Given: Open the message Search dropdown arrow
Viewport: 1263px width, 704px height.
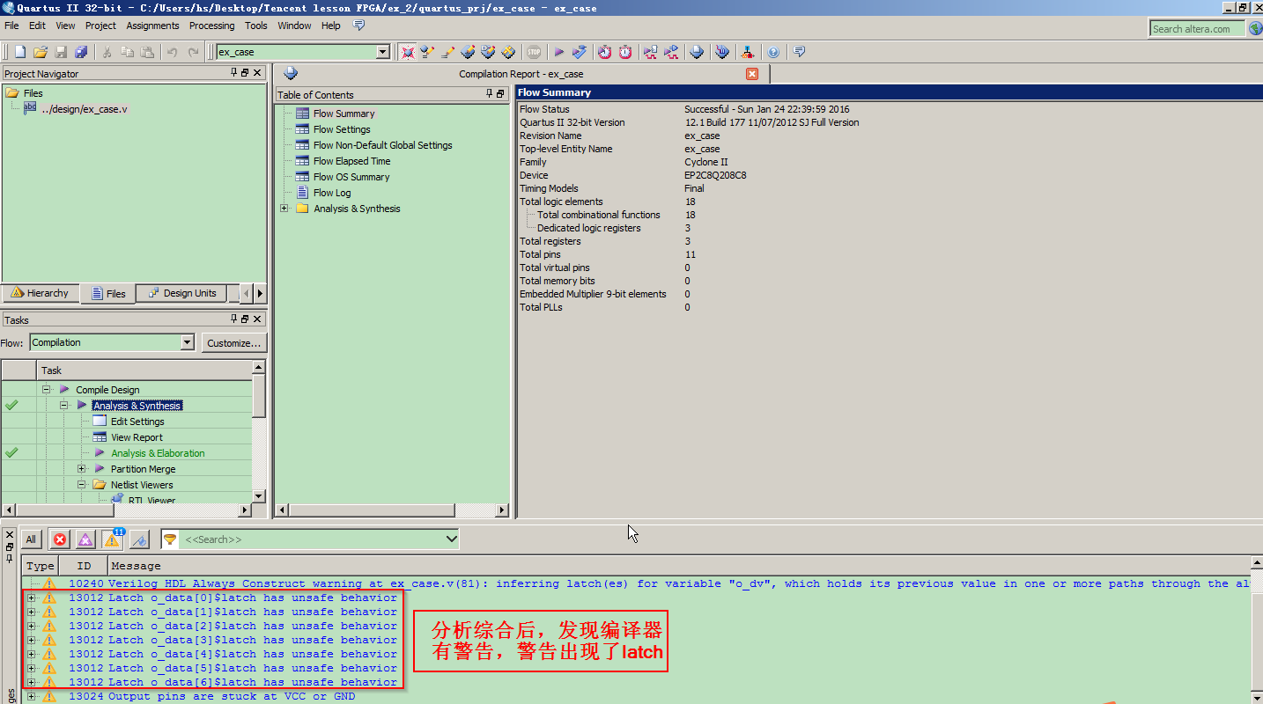Looking at the screenshot, I should click(x=452, y=539).
